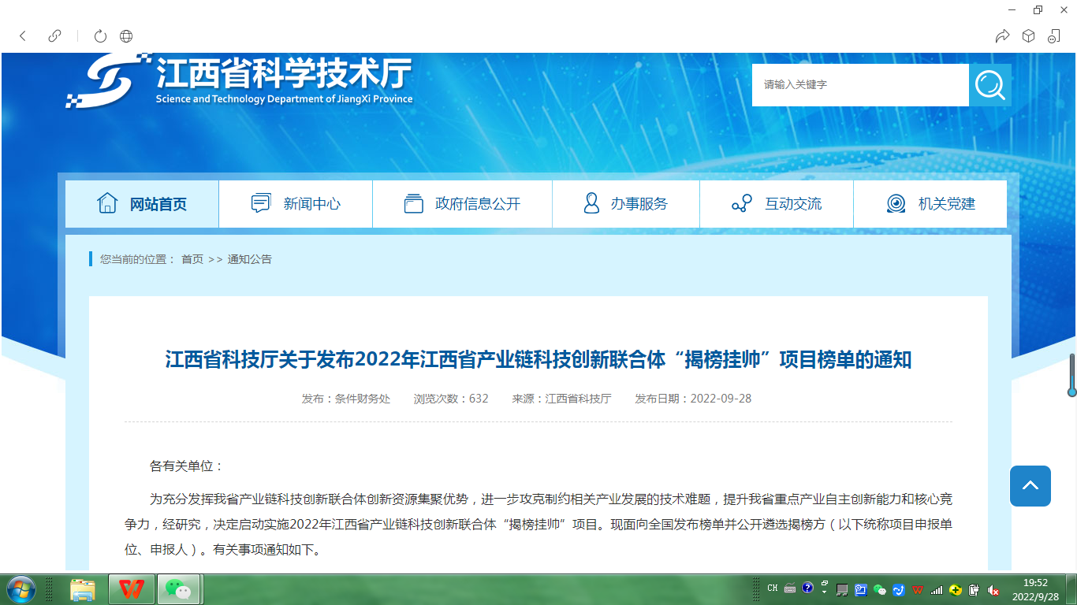Open WeChat from the taskbar
Screen dimensions: 1077x605
181,589
